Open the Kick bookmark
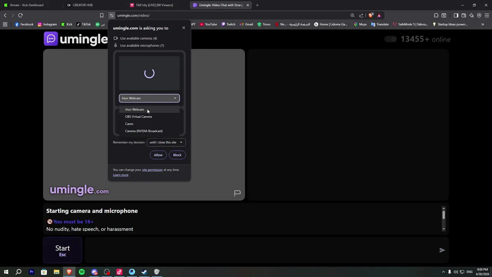 point(66,24)
